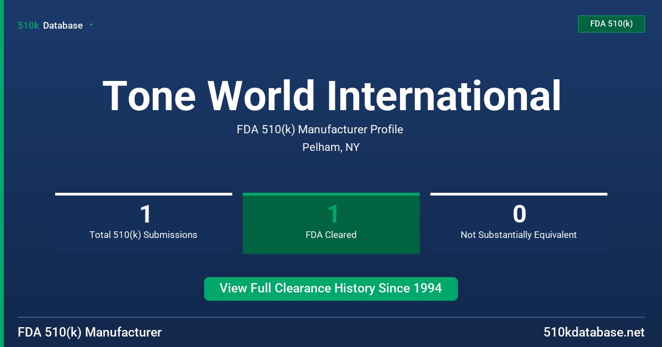Viewport: 662px width, 347px height.
Task: Click the FDA 510(k) badge
Action: click(x=611, y=24)
